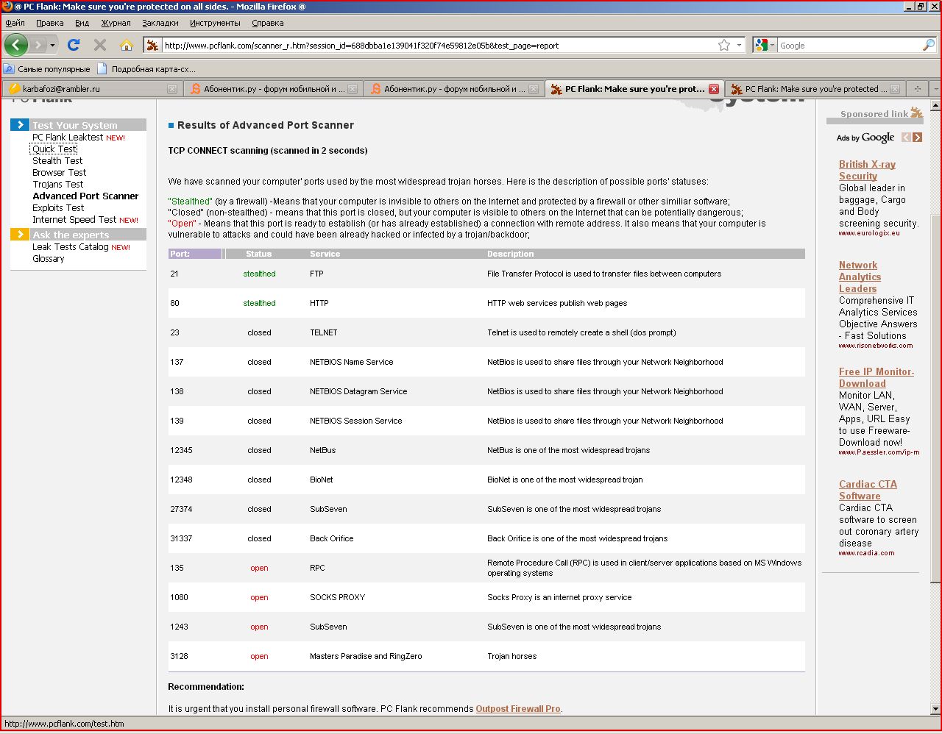This screenshot has height=734, width=942.
Task: Click the Stop loading X icon
Action: [100, 45]
